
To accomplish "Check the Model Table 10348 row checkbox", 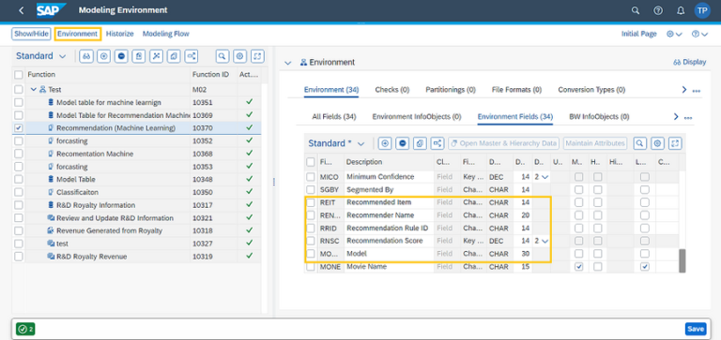I will pyautogui.click(x=19, y=180).
